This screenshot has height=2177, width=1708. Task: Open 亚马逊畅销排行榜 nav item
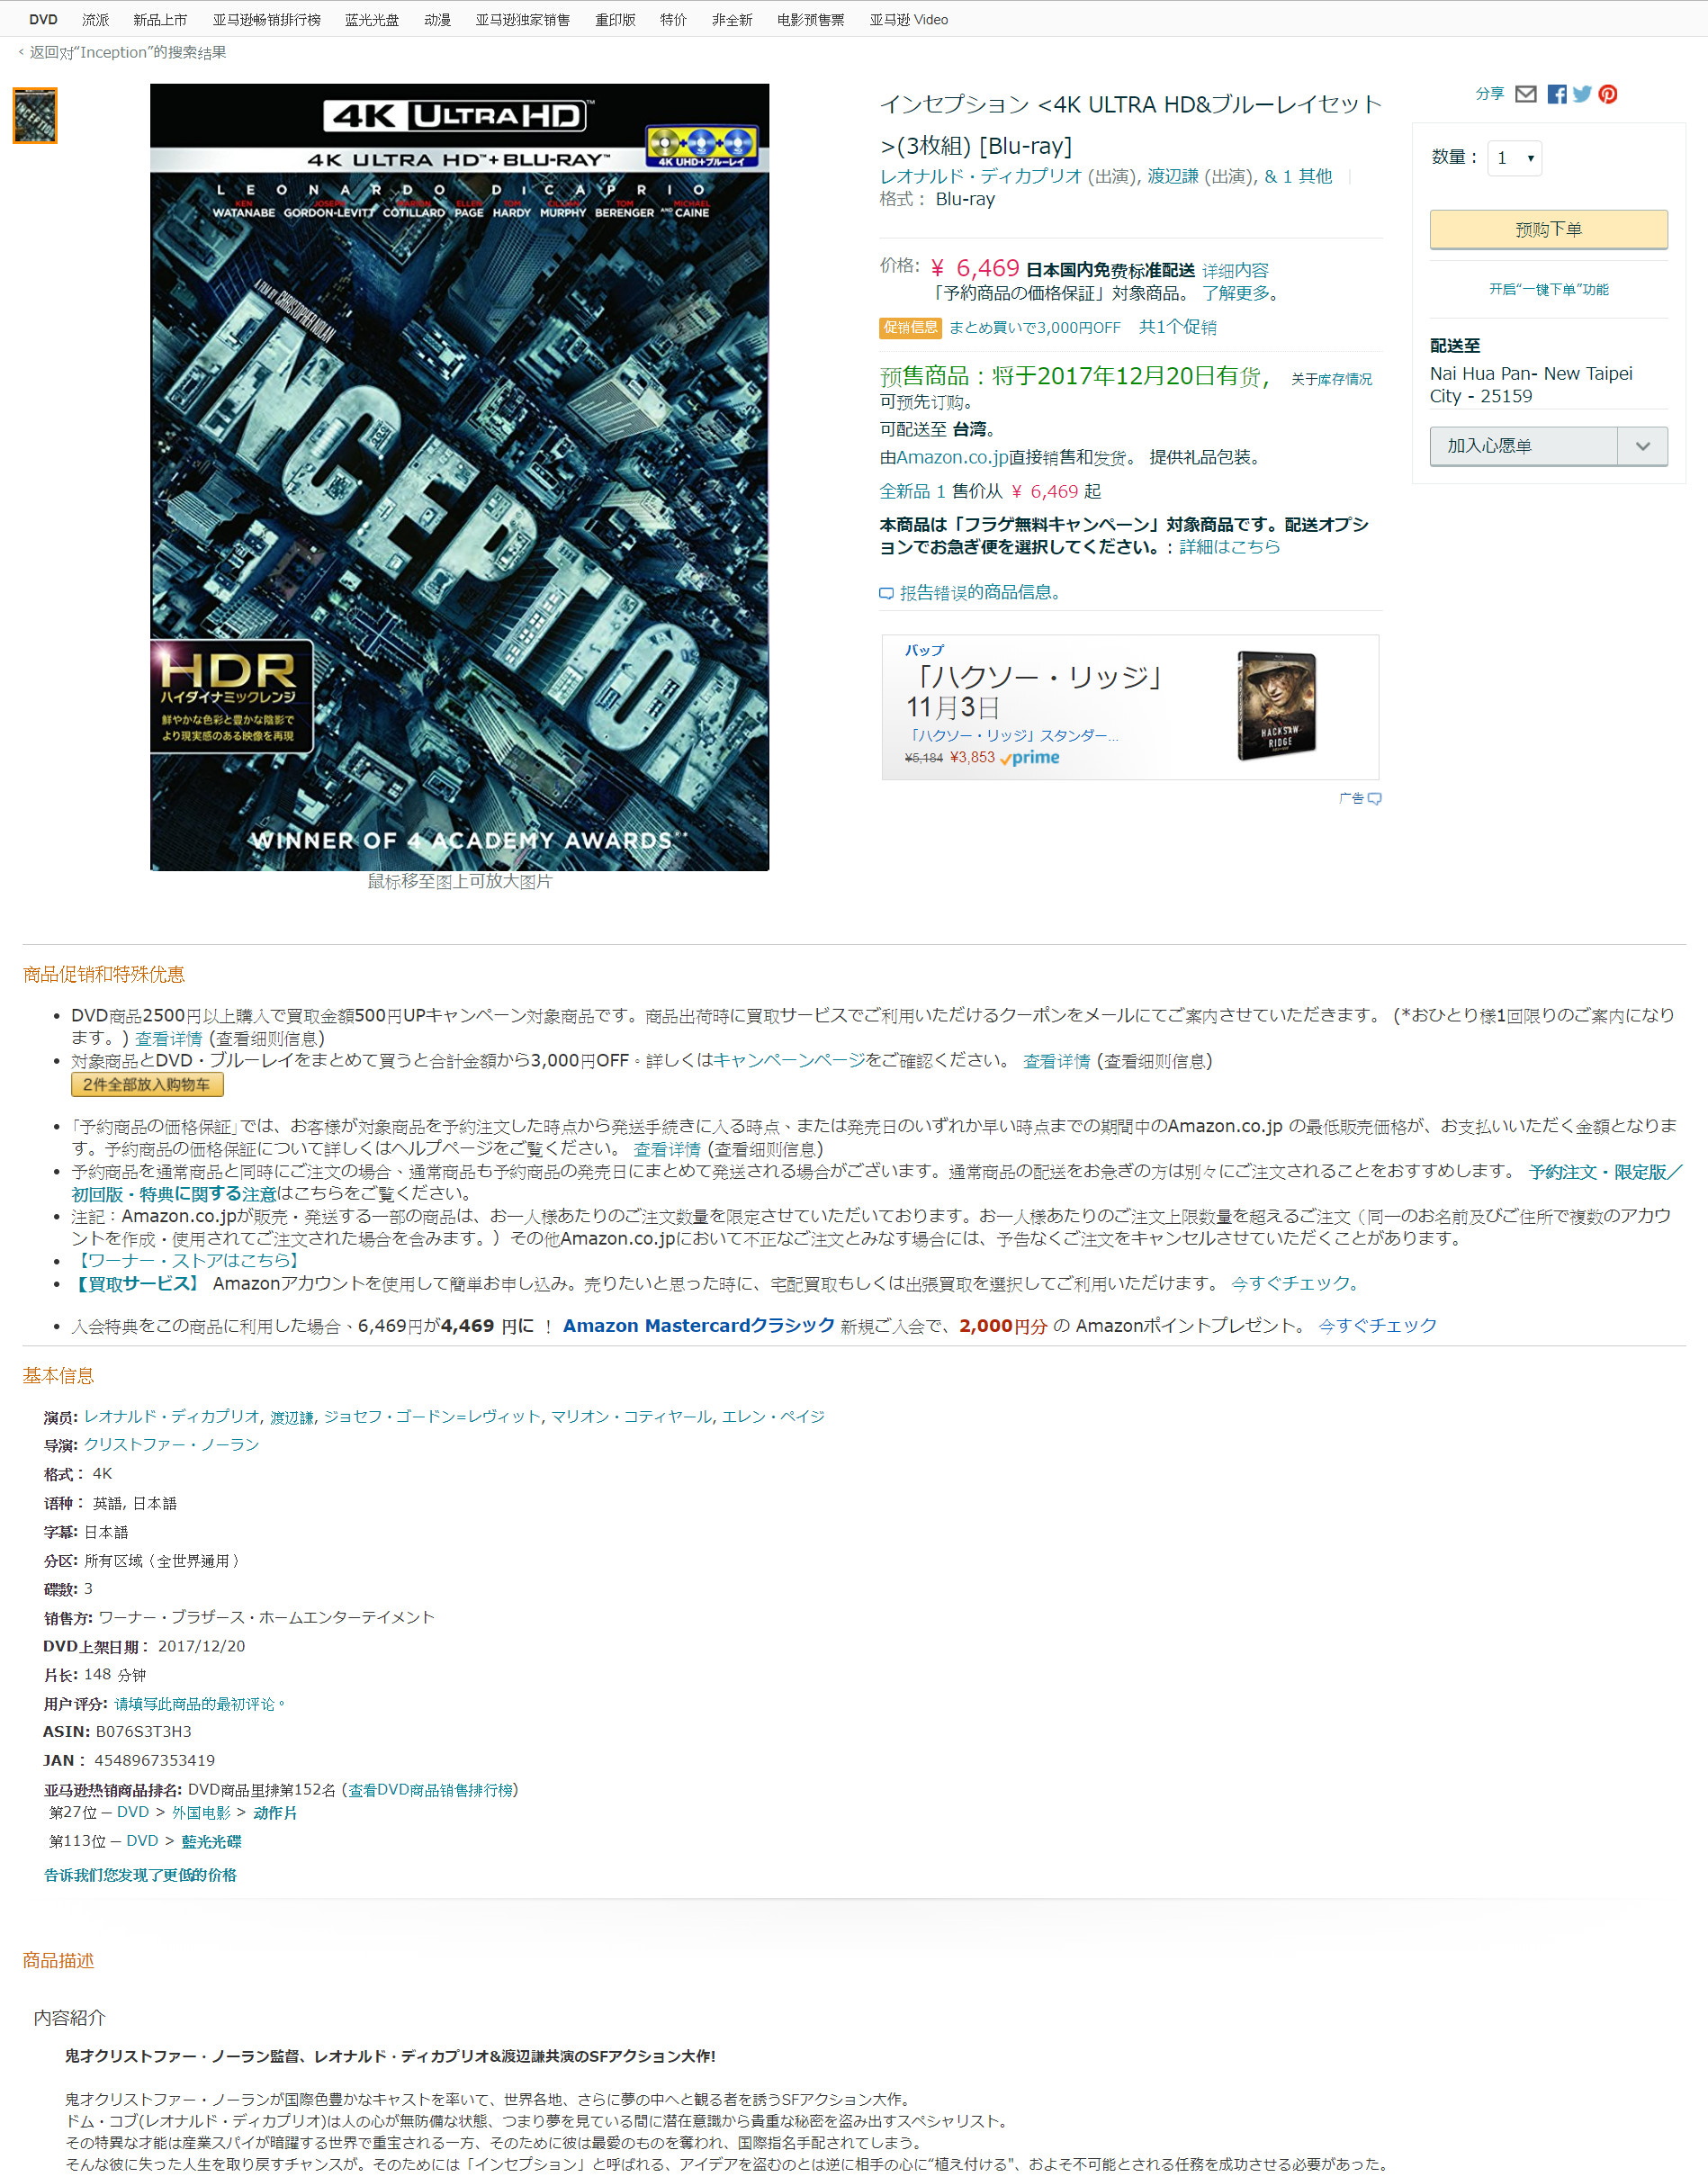click(x=266, y=20)
